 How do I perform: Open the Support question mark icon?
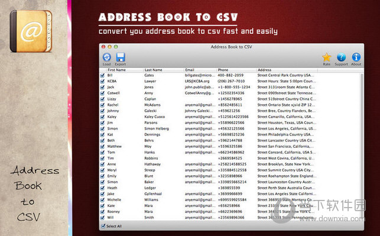[341, 57]
